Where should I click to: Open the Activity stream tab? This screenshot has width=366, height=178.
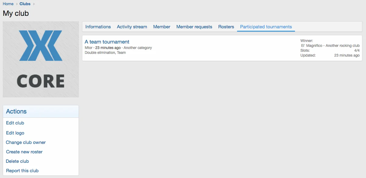[132, 27]
